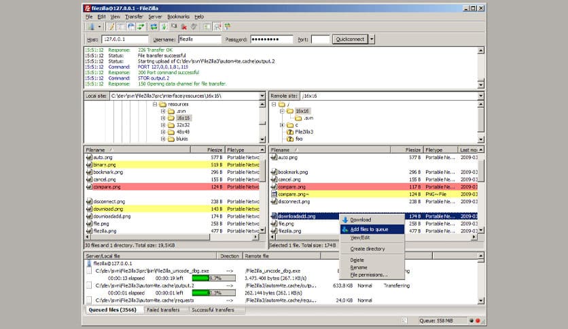568x329 pixels.
Task: Choose Rename in context menu
Action: coord(372,267)
